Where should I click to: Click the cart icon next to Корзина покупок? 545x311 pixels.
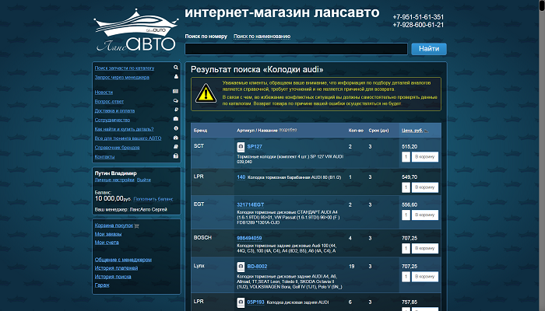[136, 225]
